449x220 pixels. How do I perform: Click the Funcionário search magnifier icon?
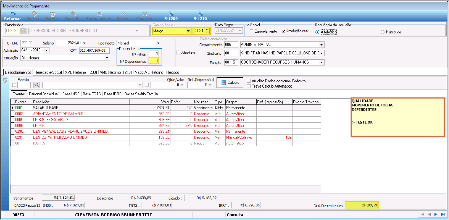[x=23, y=31]
